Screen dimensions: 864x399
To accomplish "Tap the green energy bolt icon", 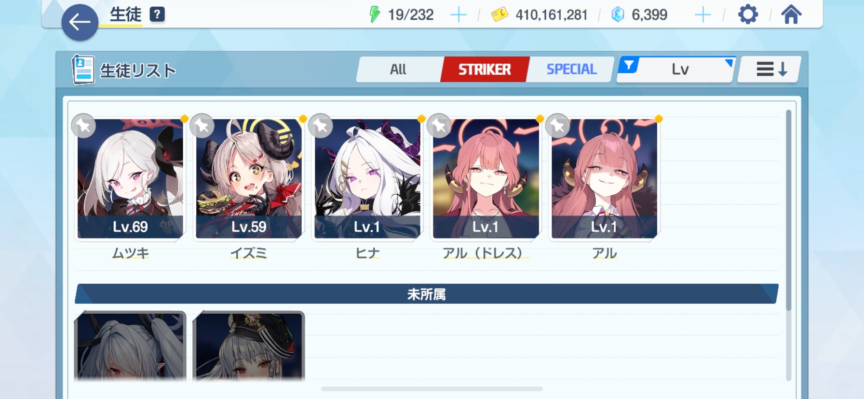I will [374, 14].
